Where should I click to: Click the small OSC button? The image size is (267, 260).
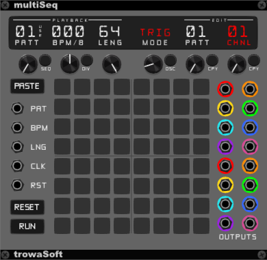click(170, 60)
